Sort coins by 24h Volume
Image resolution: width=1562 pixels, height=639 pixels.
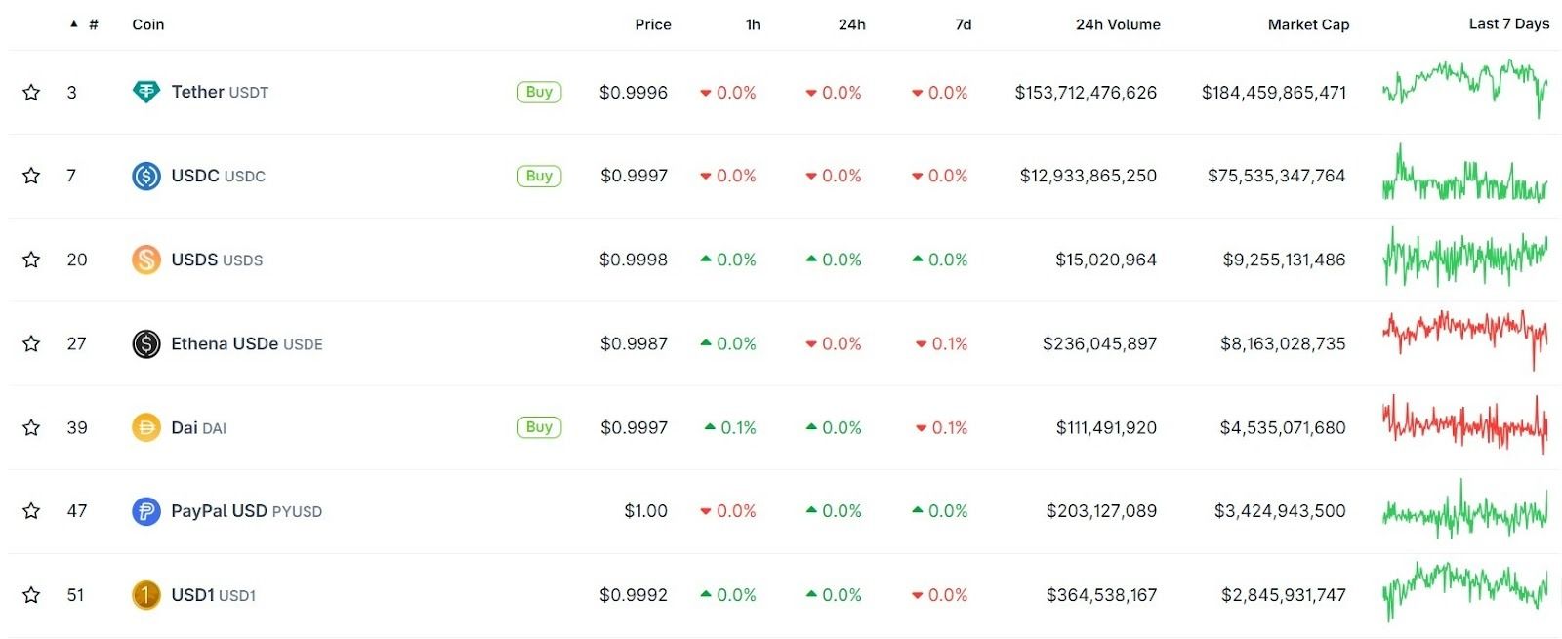(1116, 24)
